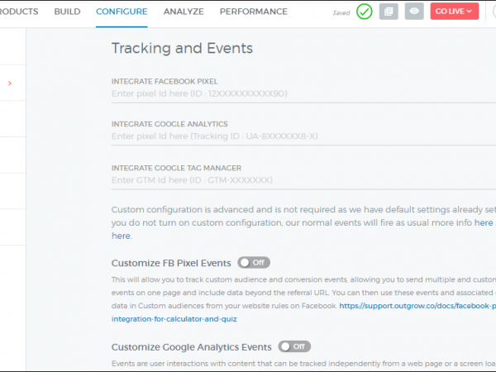The image size is (496, 372).
Task: Switch to the BUILD tab
Action: [x=67, y=12]
